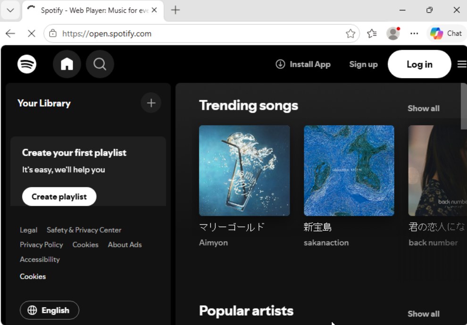
Task: Click Cookies link beside Privacy Policy
Action: pyautogui.click(x=85, y=245)
